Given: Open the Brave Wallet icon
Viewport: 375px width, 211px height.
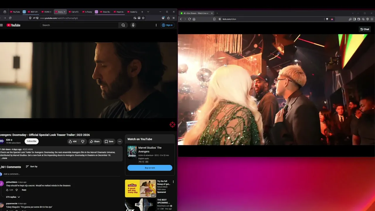Looking at the screenshot, I should pos(359,19).
